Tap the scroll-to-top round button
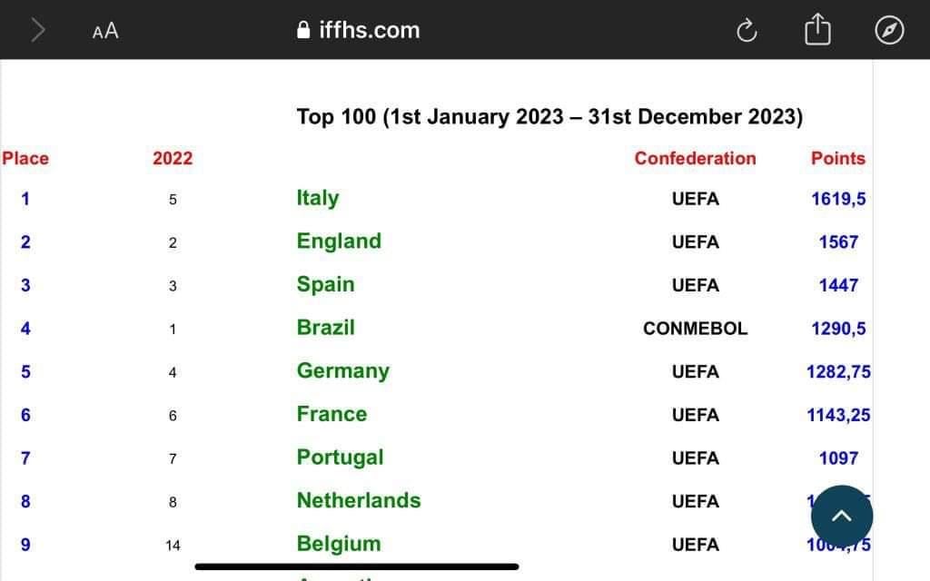This screenshot has width=930, height=581. click(842, 516)
